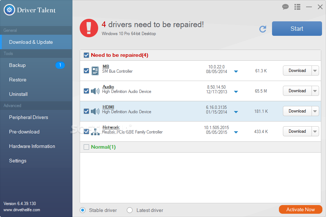The height and width of the screenshot is (217, 326).
Task: Expand version list for HDMI 6.16.0.3135
Action: click(236, 112)
